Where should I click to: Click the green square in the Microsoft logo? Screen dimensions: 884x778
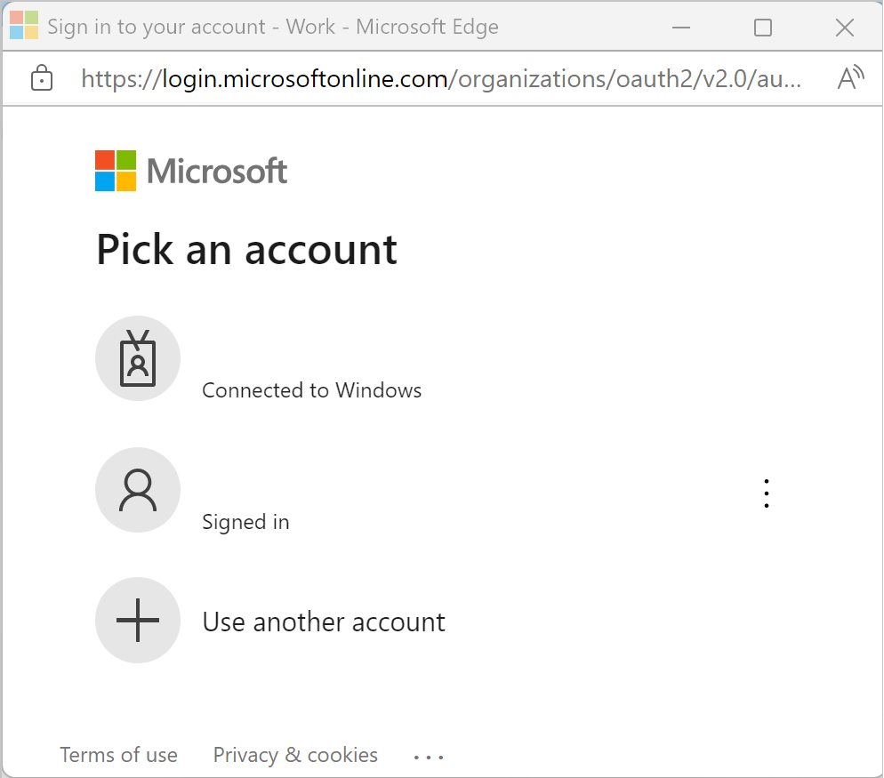pos(128,159)
